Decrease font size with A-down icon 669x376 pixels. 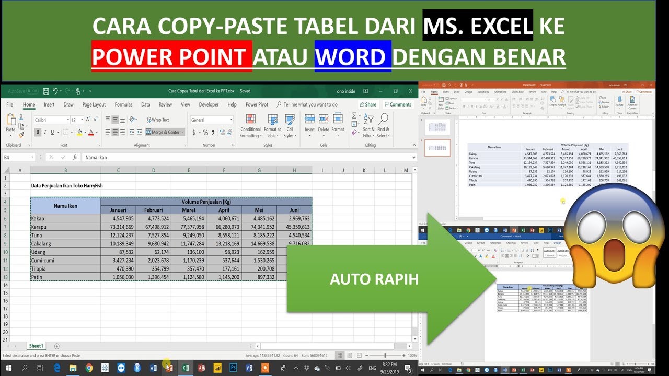click(x=96, y=120)
